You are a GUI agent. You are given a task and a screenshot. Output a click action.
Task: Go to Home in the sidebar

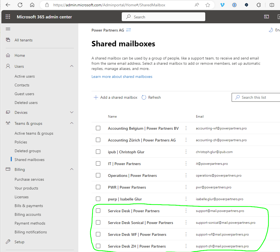[x=20, y=55]
